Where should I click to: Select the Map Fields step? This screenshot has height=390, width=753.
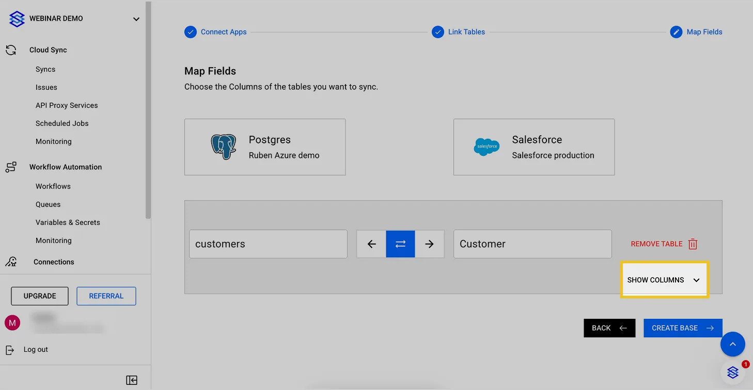point(696,32)
